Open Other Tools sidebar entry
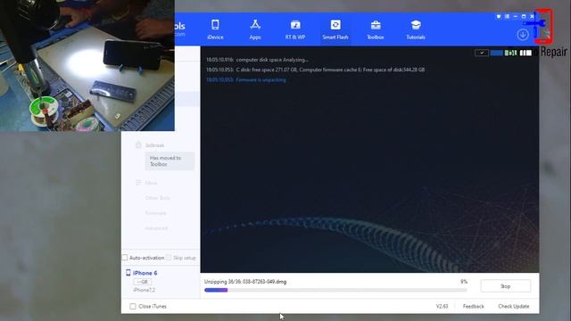The image size is (571, 321). [x=157, y=198]
